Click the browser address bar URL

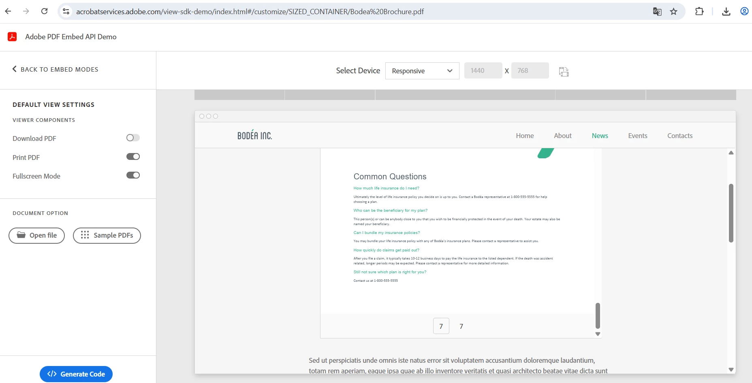(x=250, y=12)
